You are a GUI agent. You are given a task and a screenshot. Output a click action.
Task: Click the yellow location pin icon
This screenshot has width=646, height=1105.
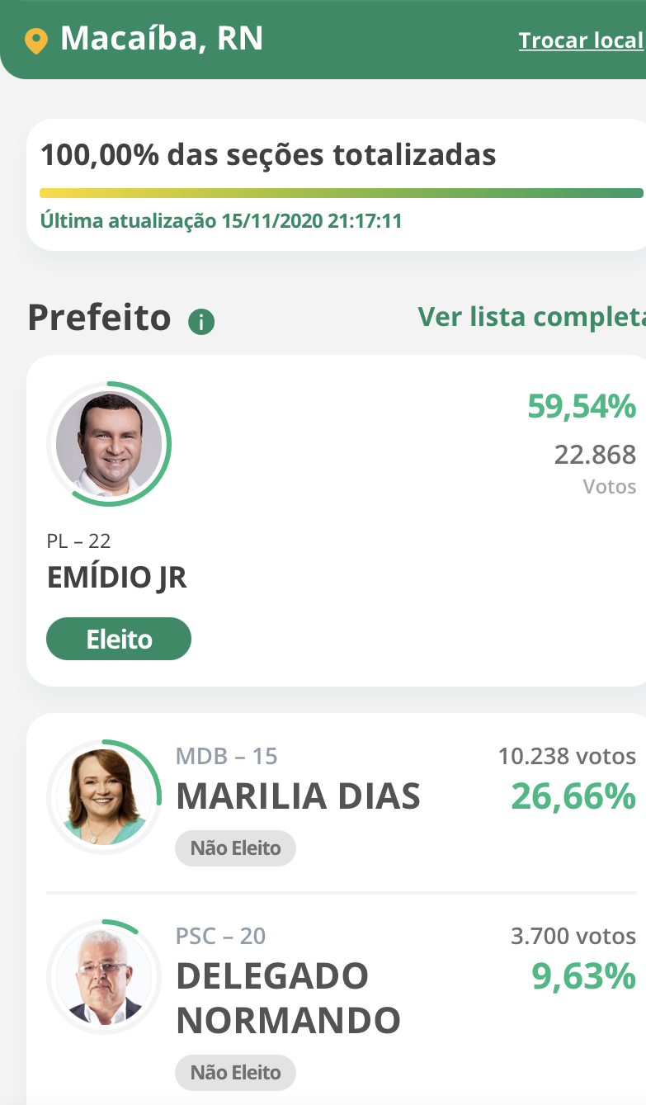tap(35, 40)
